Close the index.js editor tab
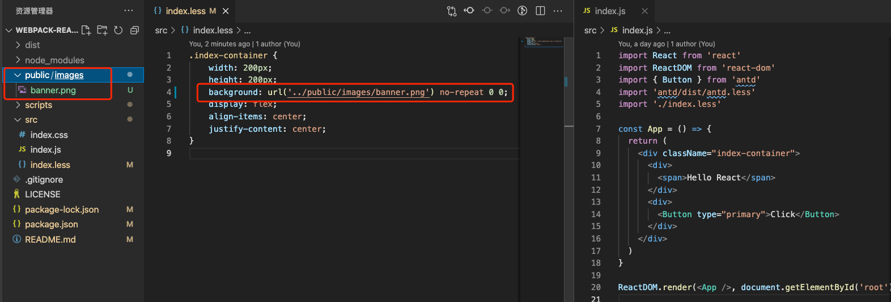 click(x=644, y=11)
